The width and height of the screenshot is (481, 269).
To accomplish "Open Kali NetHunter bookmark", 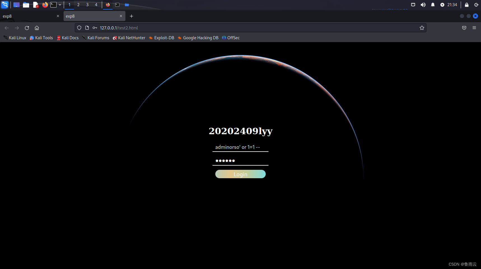I will [129, 38].
